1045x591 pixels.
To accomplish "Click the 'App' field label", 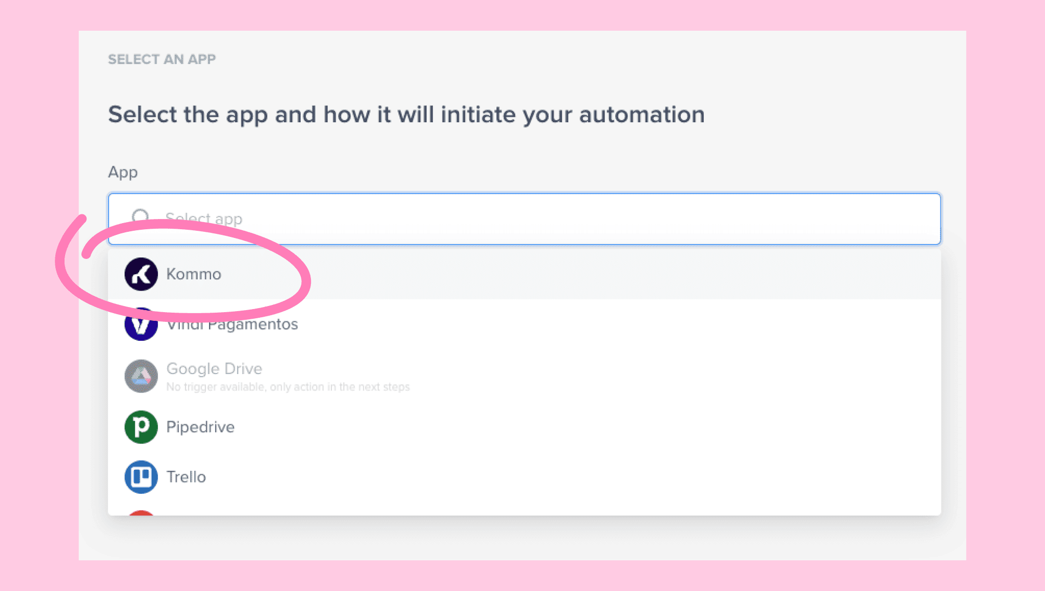I will pyautogui.click(x=122, y=172).
